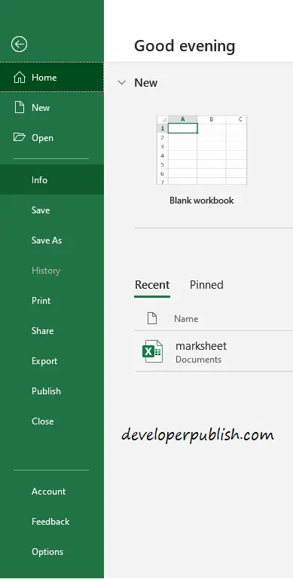Screen dimensions: 293x579
Task: Open the Export page
Action: (52, 361)
